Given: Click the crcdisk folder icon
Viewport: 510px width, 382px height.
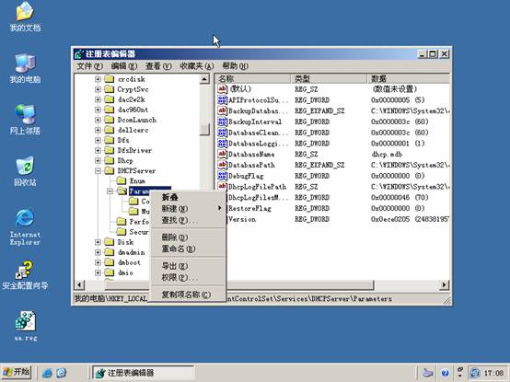Looking at the screenshot, I should (110, 79).
